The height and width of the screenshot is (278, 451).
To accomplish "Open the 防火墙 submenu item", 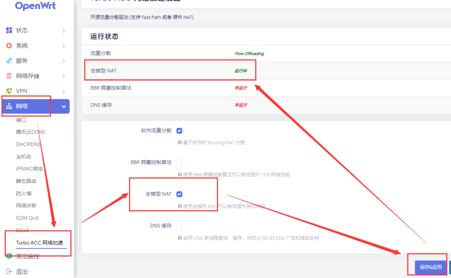I will pyautogui.click(x=23, y=194).
